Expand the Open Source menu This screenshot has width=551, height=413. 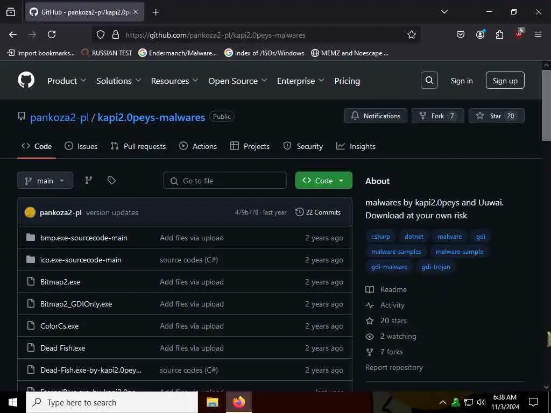point(237,81)
